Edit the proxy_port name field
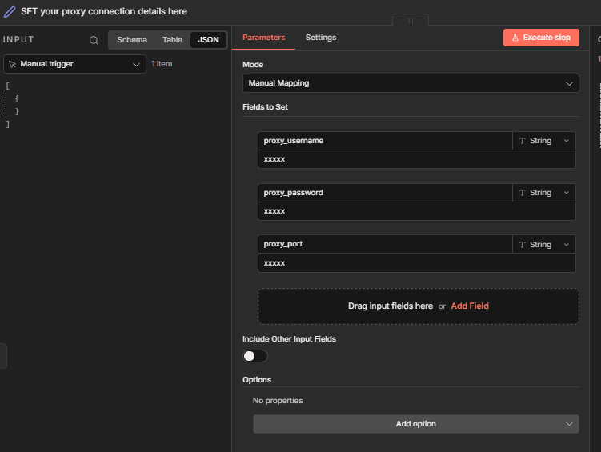Screen dimensions: 601x452 pyautogui.click(x=385, y=244)
